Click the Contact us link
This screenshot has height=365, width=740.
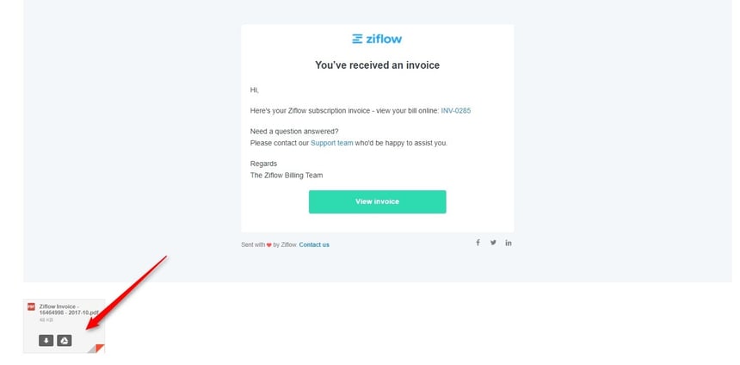coord(314,244)
